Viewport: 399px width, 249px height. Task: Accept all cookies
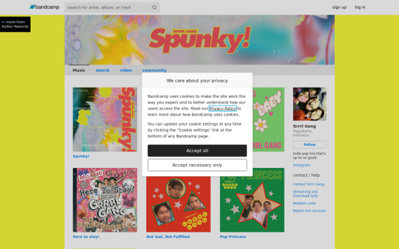[x=198, y=151]
